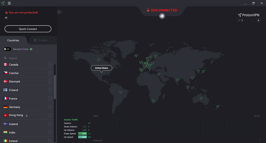
Task: Select France in the country list
Action: pyautogui.click(x=27, y=99)
